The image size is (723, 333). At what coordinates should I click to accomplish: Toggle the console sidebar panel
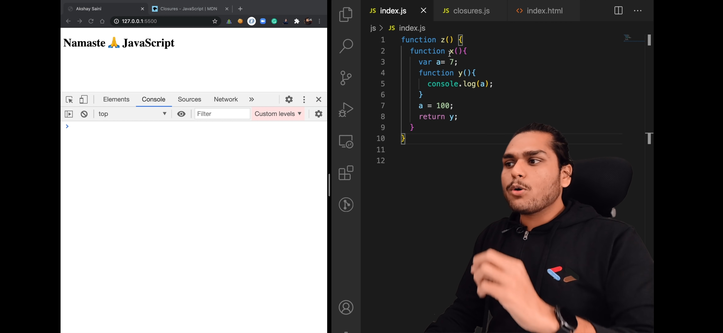[69, 114]
